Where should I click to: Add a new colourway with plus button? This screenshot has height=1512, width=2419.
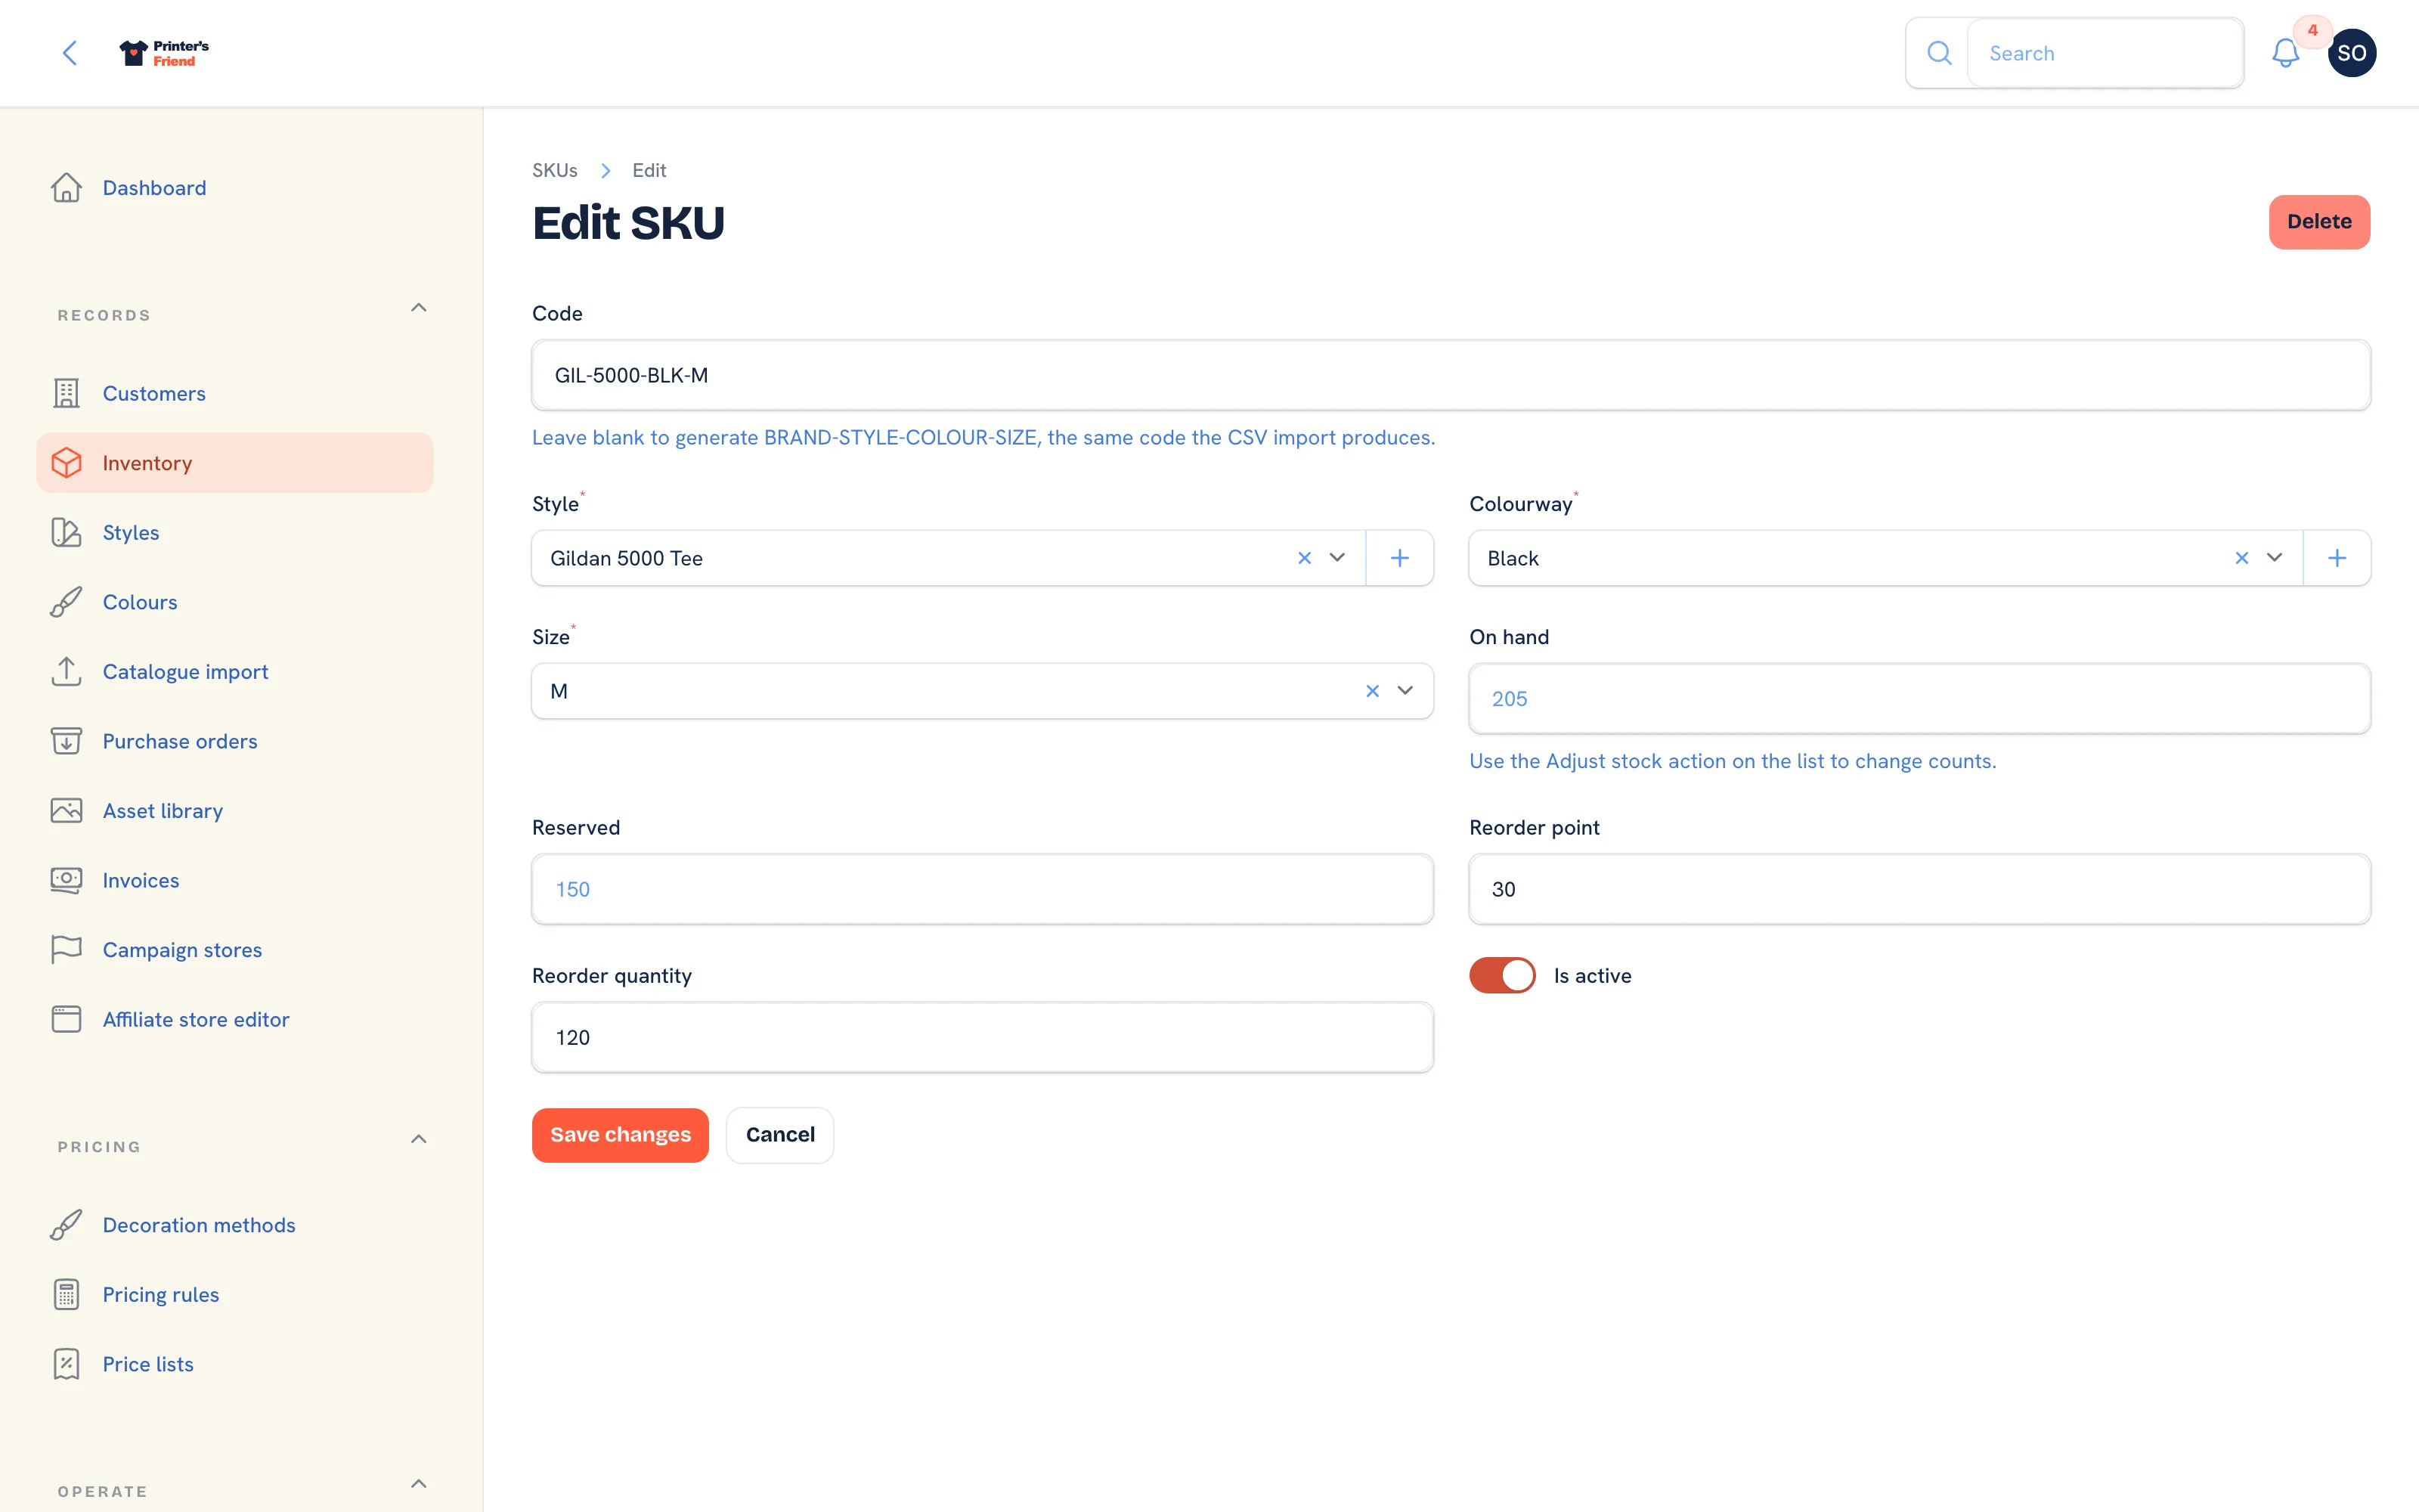(2337, 558)
